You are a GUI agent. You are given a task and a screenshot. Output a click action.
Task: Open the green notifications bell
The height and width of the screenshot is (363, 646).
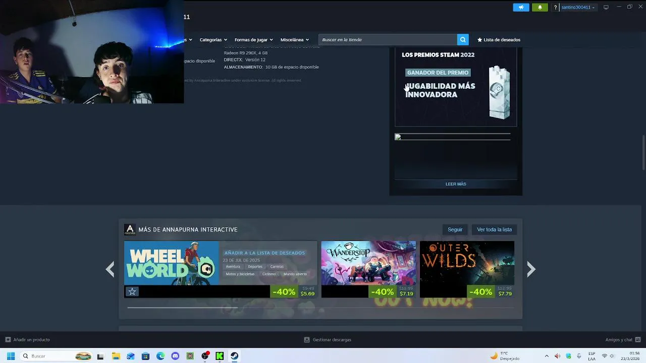540,7
